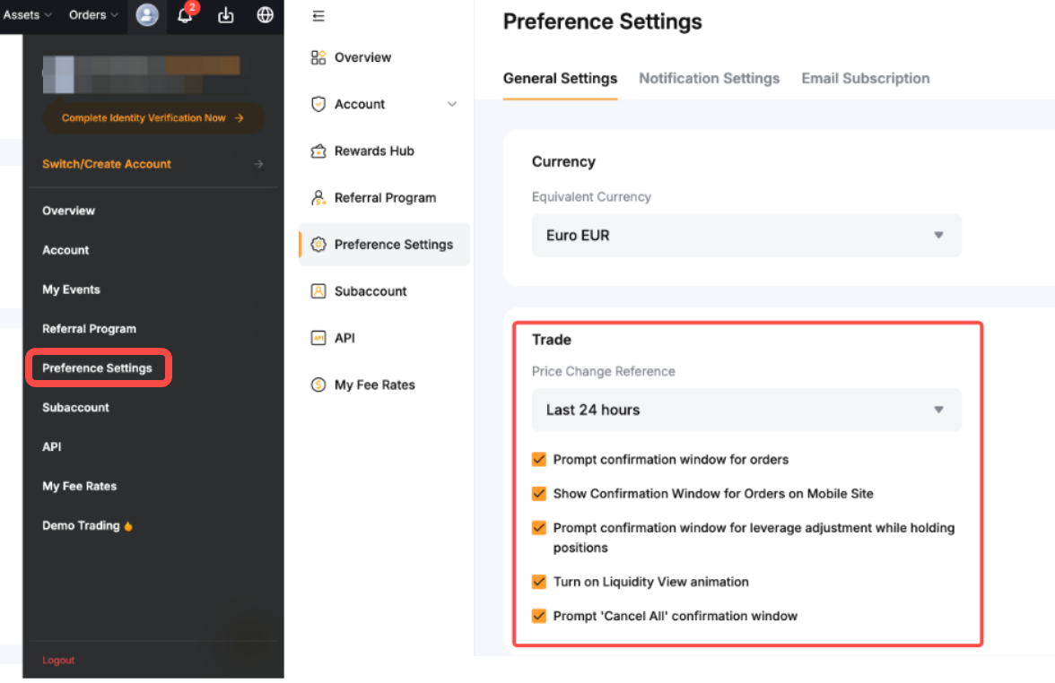
Task: Switch to the Notification Settings tab
Action: (709, 79)
